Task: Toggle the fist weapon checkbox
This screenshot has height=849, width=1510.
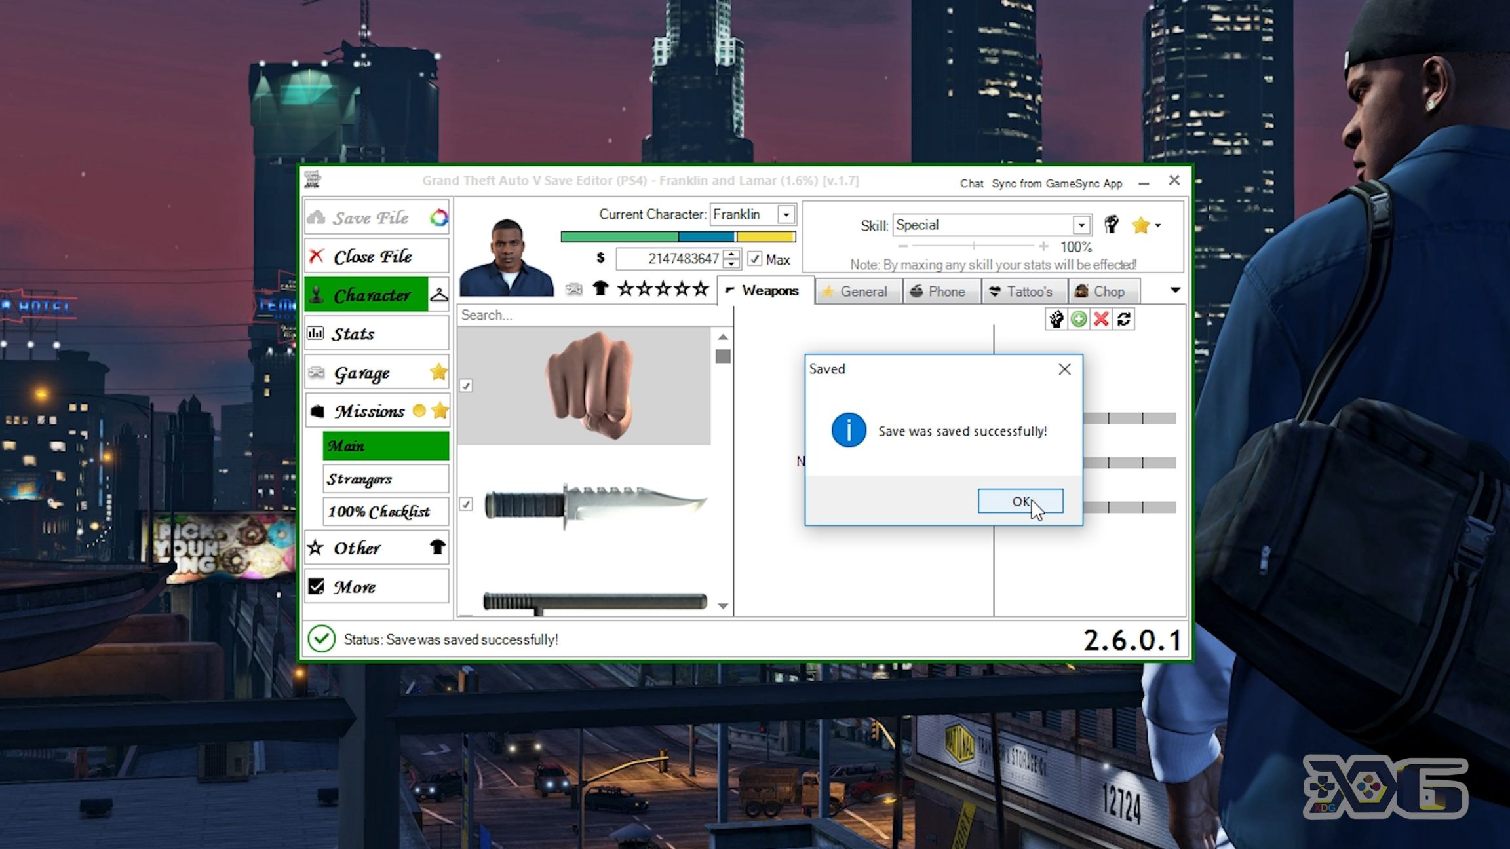Action: (466, 386)
